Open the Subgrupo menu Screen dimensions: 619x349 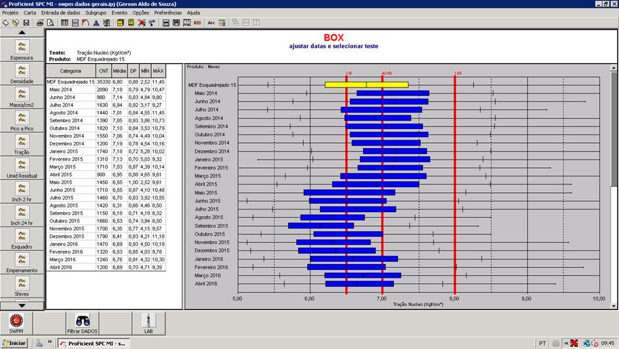point(96,13)
